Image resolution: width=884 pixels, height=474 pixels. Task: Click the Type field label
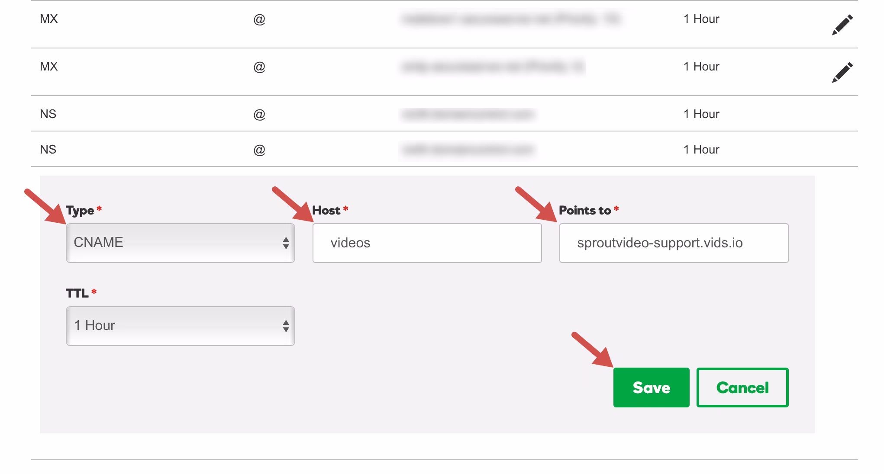[80, 211]
